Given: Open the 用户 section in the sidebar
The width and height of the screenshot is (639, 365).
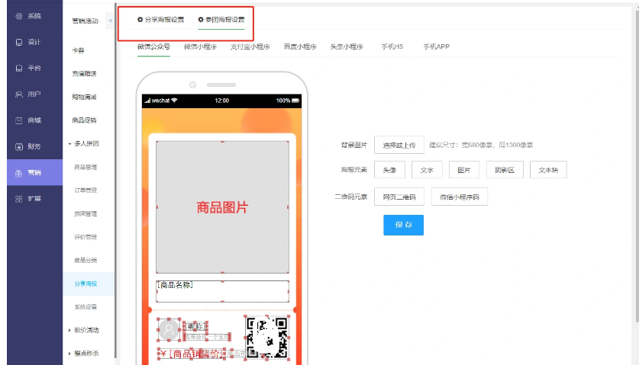Looking at the screenshot, I should [x=29, y=94].
